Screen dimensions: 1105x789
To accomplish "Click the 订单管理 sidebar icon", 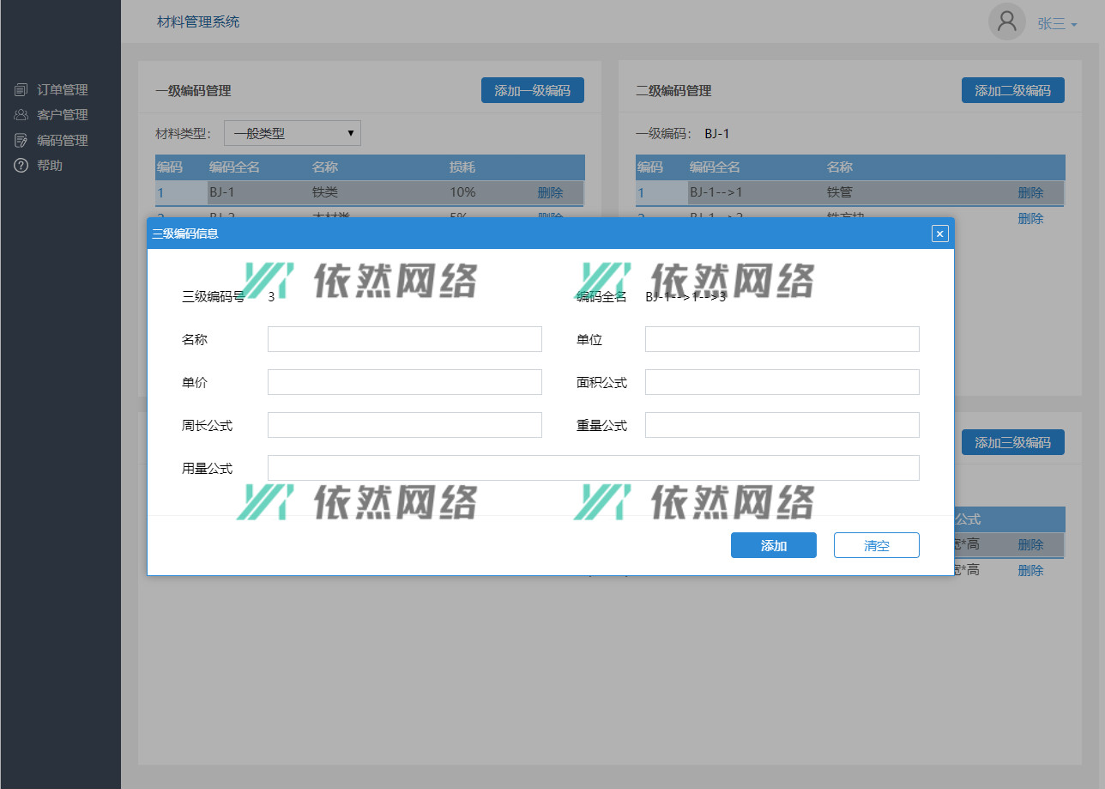I will pos(21,90).
